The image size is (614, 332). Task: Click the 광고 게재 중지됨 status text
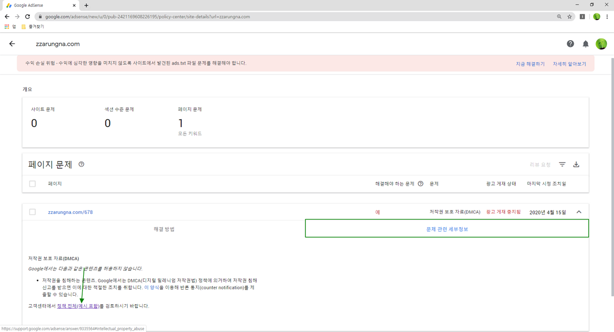[x=503, y=212]
